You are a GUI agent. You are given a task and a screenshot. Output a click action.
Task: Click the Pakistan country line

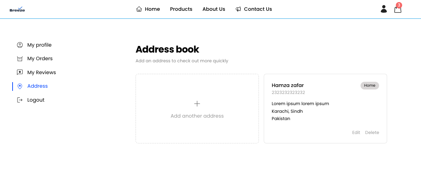pyautogui.click(x=281, y=119)
